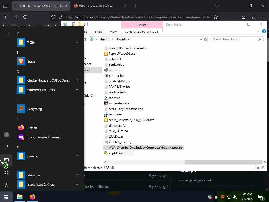Viewport: 269px width, 202px height.
Task: Open Explorer help question mark icon
Action: click(x=264, y=31)
